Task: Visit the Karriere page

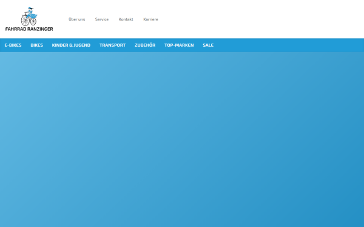Action: click(150, 19)
